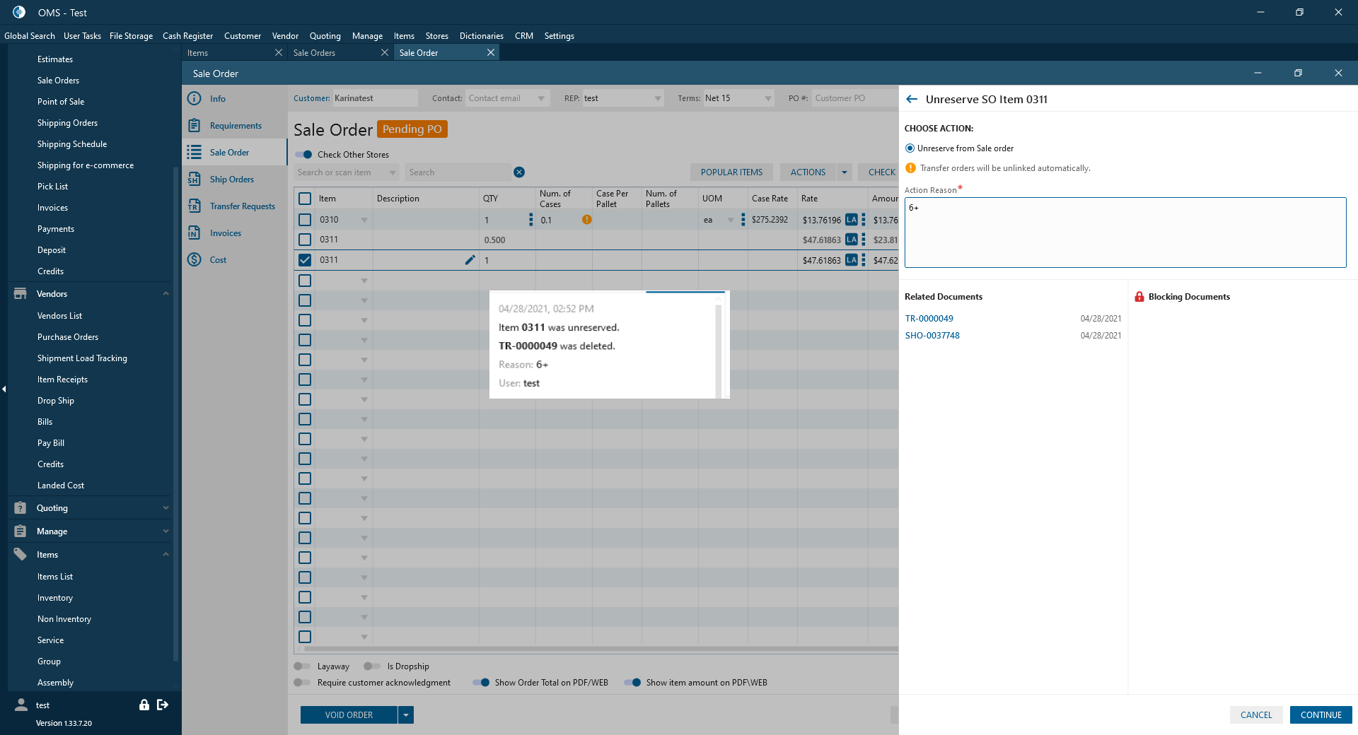Open the Ship Orders SH icon
Screen dimensions: 1358x735
pos(194,180)
